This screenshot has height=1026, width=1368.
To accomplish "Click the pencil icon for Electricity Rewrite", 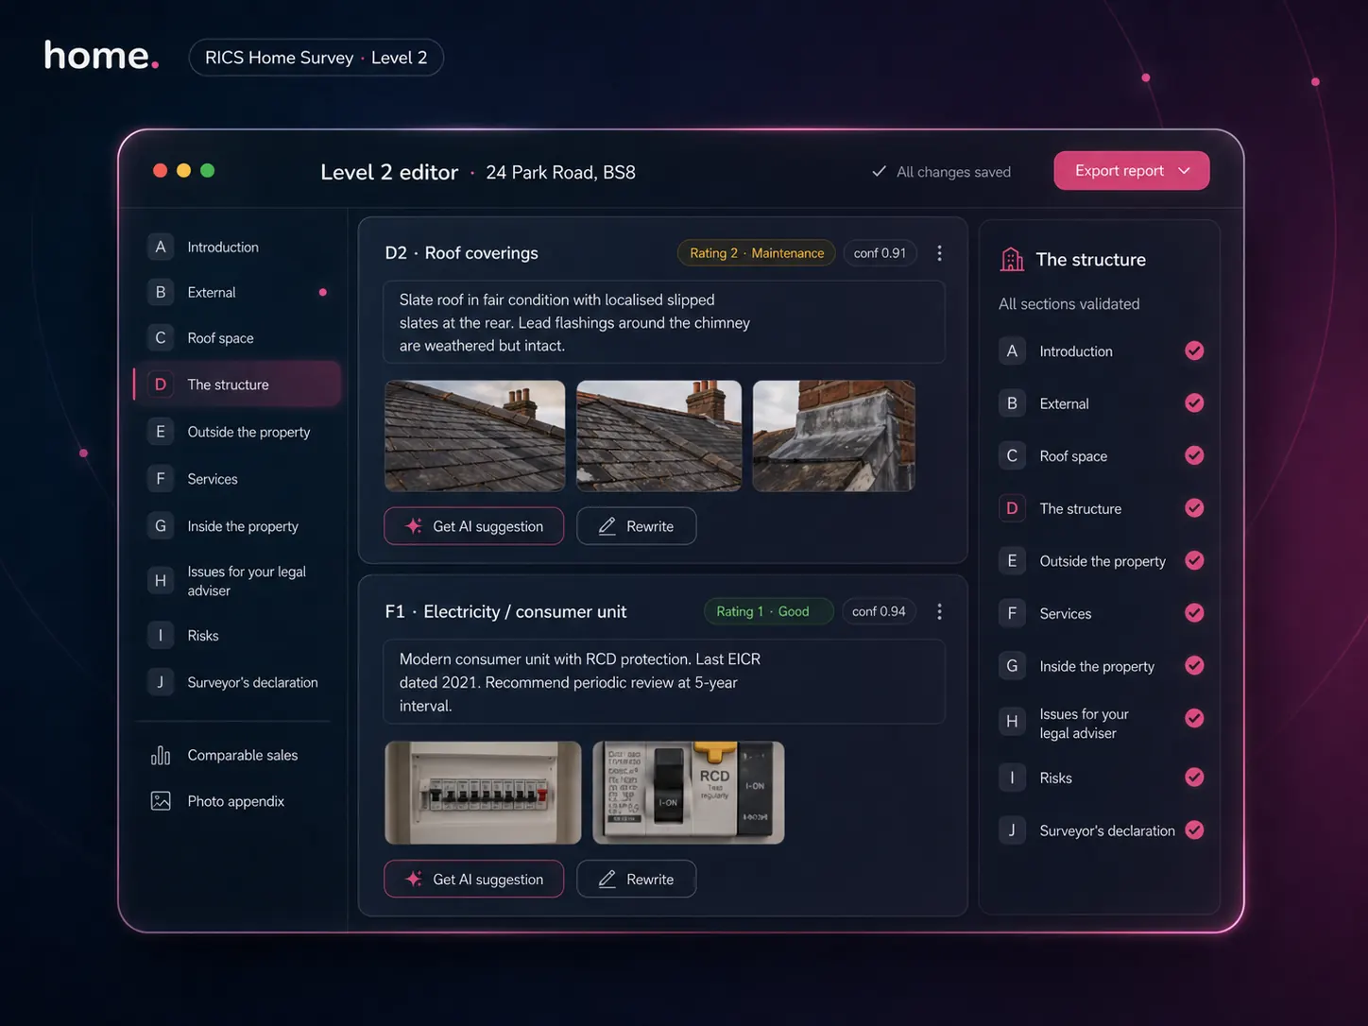I will (x=607, y=880).
